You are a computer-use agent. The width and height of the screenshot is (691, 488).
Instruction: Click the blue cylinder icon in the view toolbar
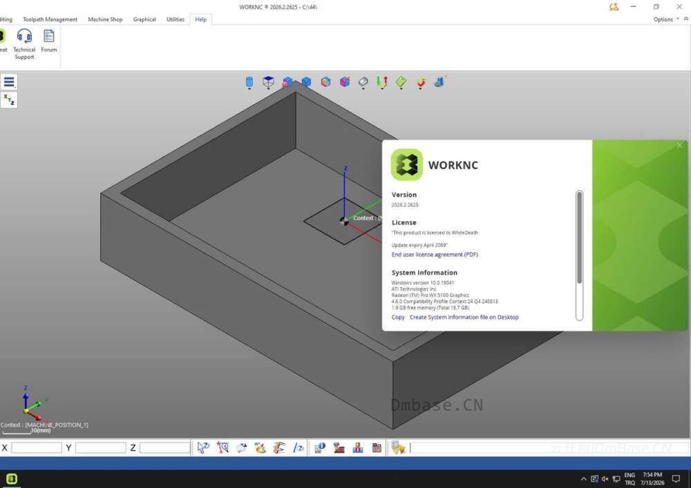pos(249,82)
